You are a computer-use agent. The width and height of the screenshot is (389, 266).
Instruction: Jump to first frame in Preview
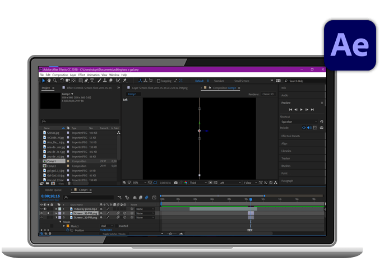point(291,109)
